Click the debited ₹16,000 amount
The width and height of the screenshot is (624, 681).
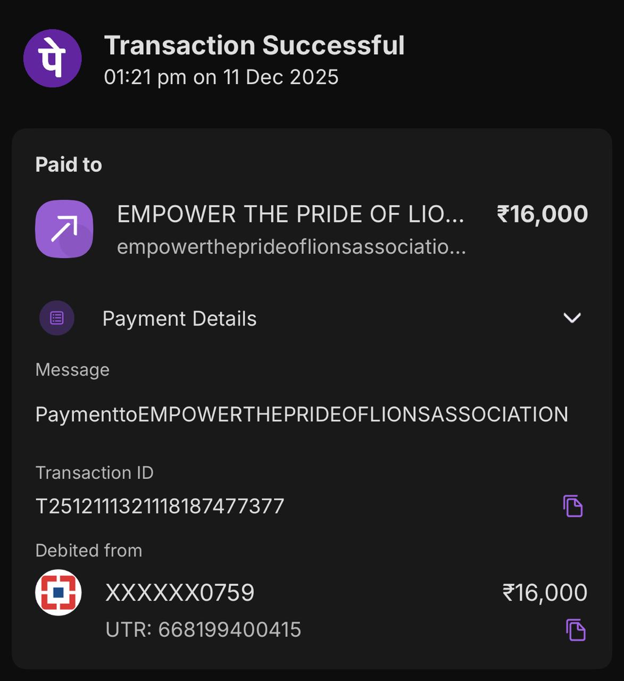tap(545, 593)
